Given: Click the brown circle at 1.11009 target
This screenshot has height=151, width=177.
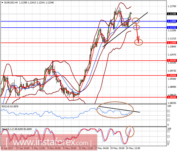Looking at the screenshot, I should tap(138, 42).
